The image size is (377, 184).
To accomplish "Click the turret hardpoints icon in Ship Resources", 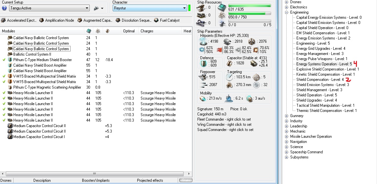I will click(x=200, y=8).
